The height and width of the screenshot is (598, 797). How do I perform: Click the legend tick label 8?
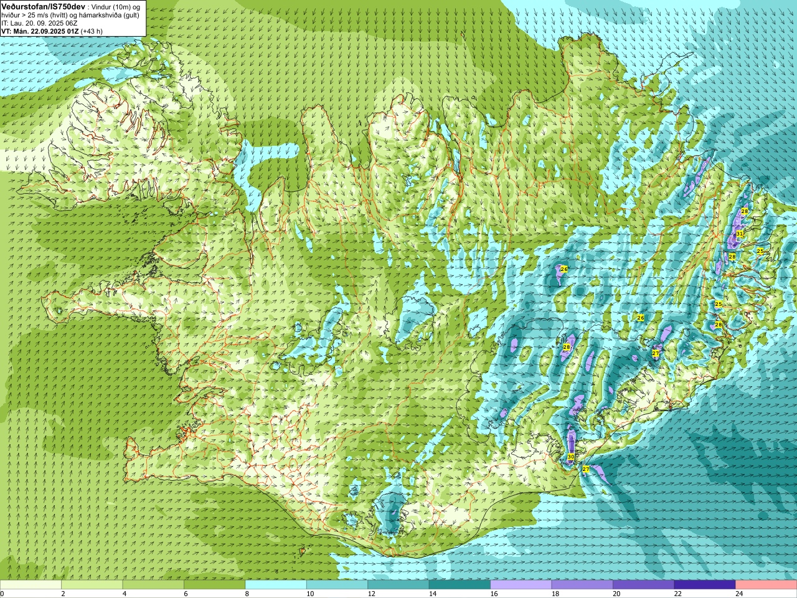click(247, 594)
